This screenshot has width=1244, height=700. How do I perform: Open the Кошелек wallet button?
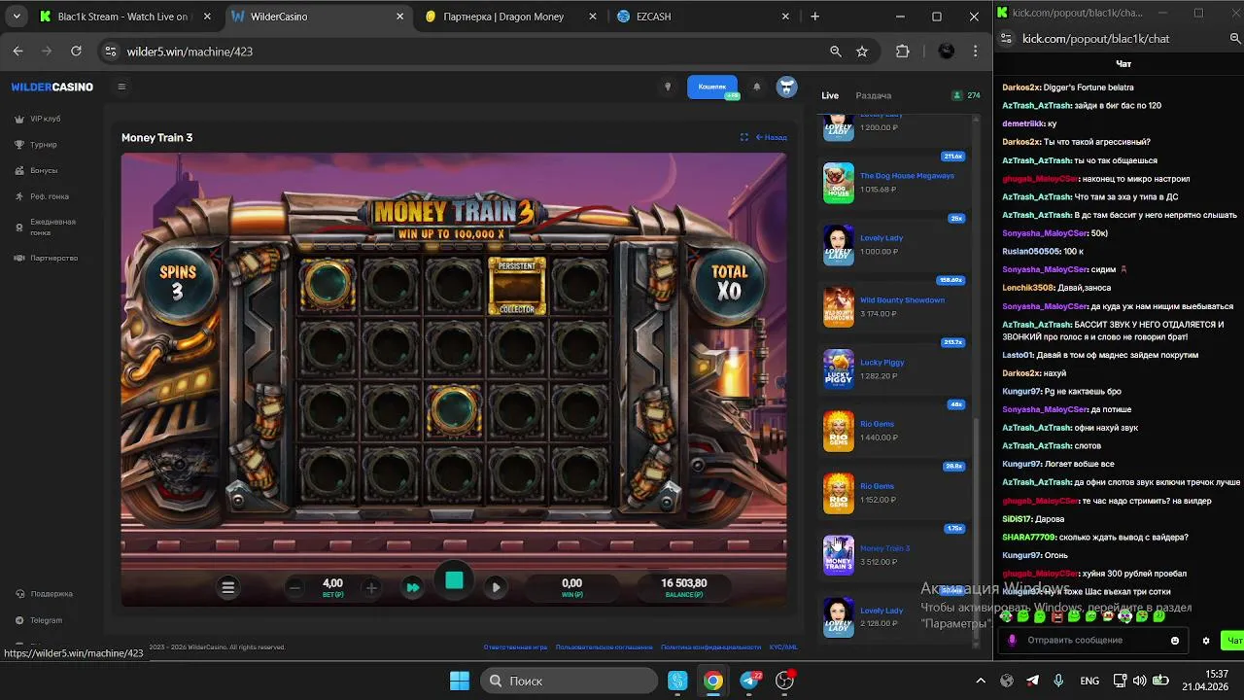tap(712, 87)
